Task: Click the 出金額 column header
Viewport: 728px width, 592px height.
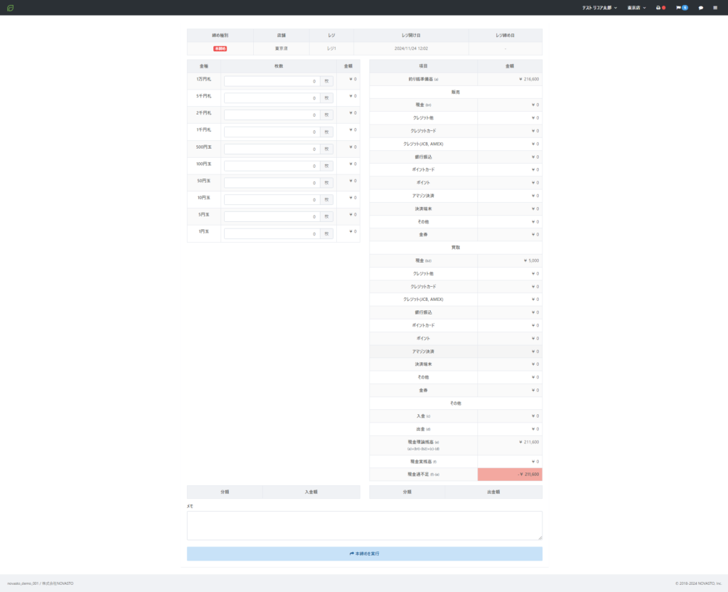Action: pyautogui.click(x=493, y=492)
